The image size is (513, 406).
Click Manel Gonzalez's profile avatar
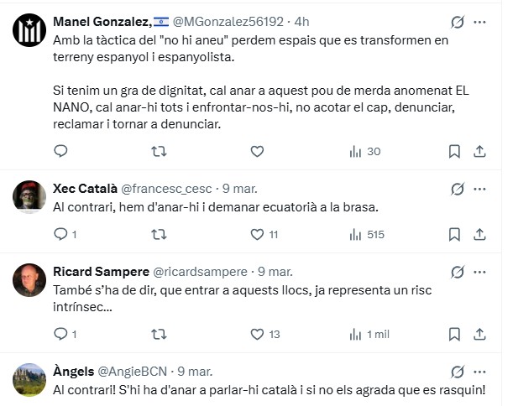29,31
